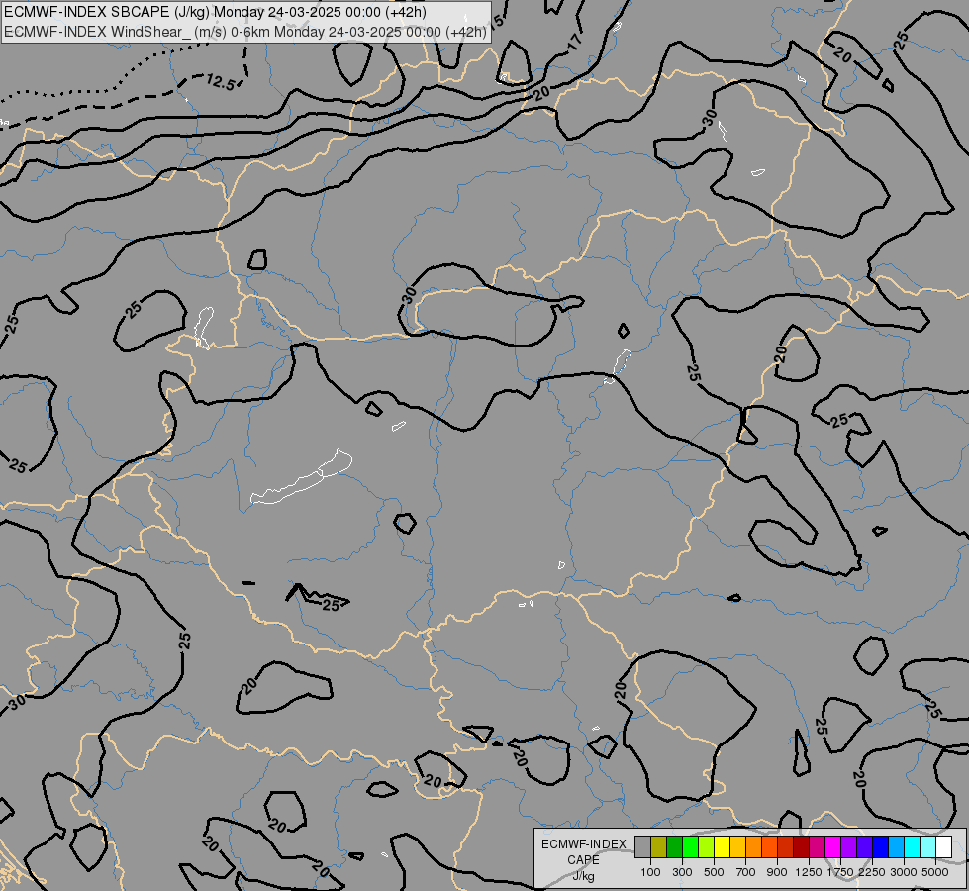Select the olive legend swatch after 100
969x891 pixels.
(x=659, y=846)
